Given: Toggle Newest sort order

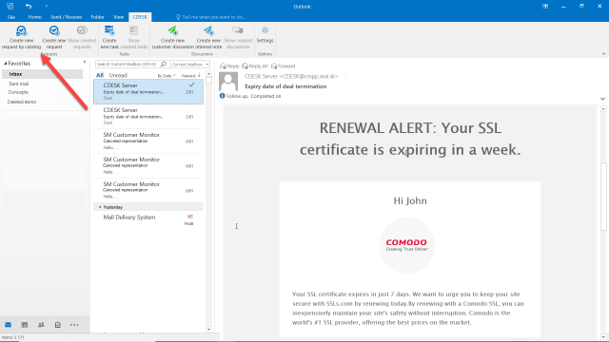Looking at the screenshot, I should (190, 75).
